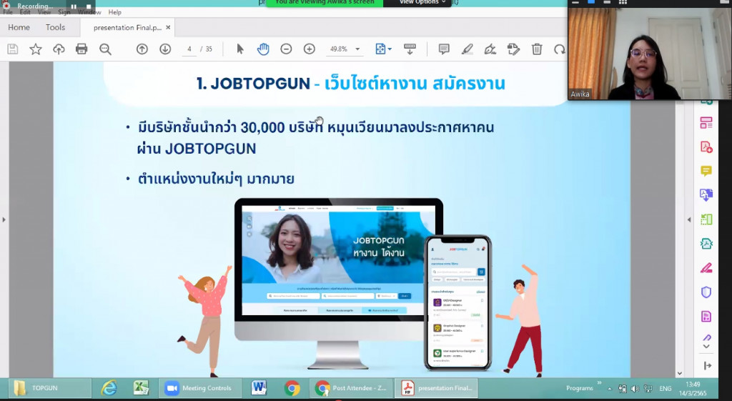Expand Zoom View Options menu
Viewport: 732px width, 401px height.
click(422, 2)
